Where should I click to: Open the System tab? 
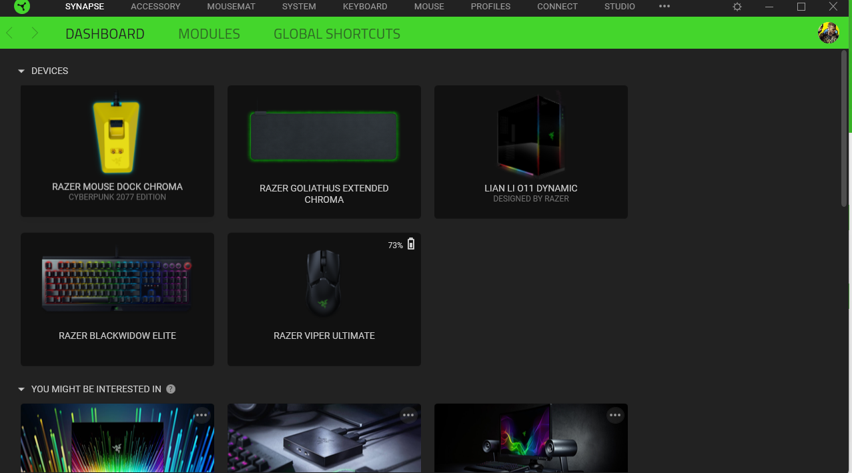[299, 7]
